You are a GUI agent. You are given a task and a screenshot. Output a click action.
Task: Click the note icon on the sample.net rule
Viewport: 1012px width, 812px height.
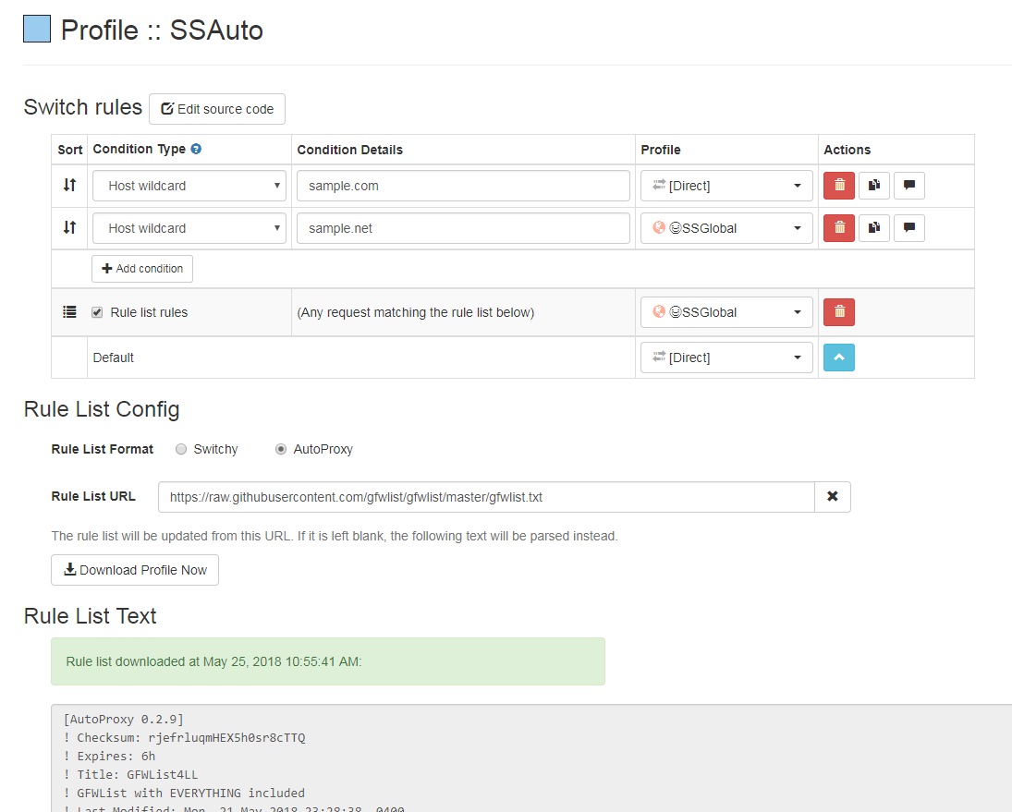[x=908, y=227]
